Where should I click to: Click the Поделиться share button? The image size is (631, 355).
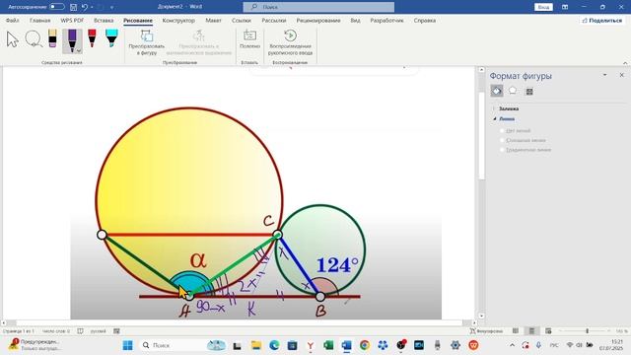pos(602,20)
